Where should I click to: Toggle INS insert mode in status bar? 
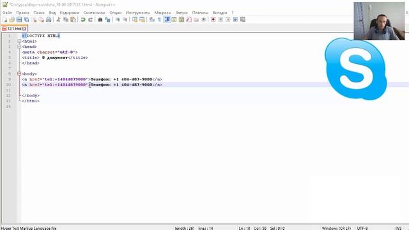click(x=398, y=228)
